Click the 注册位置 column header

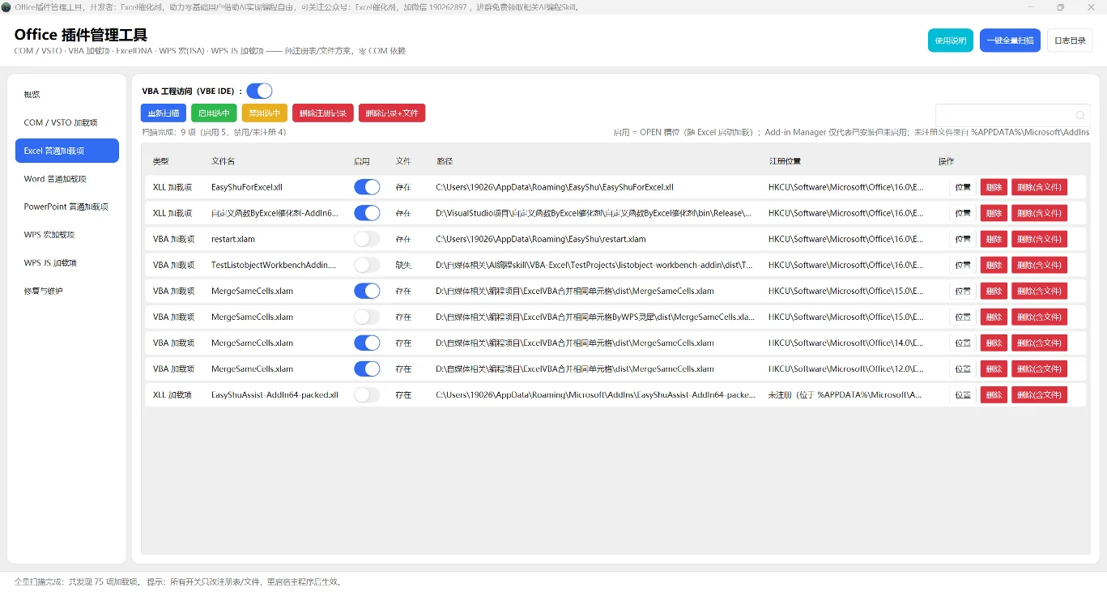coord(785,161)
